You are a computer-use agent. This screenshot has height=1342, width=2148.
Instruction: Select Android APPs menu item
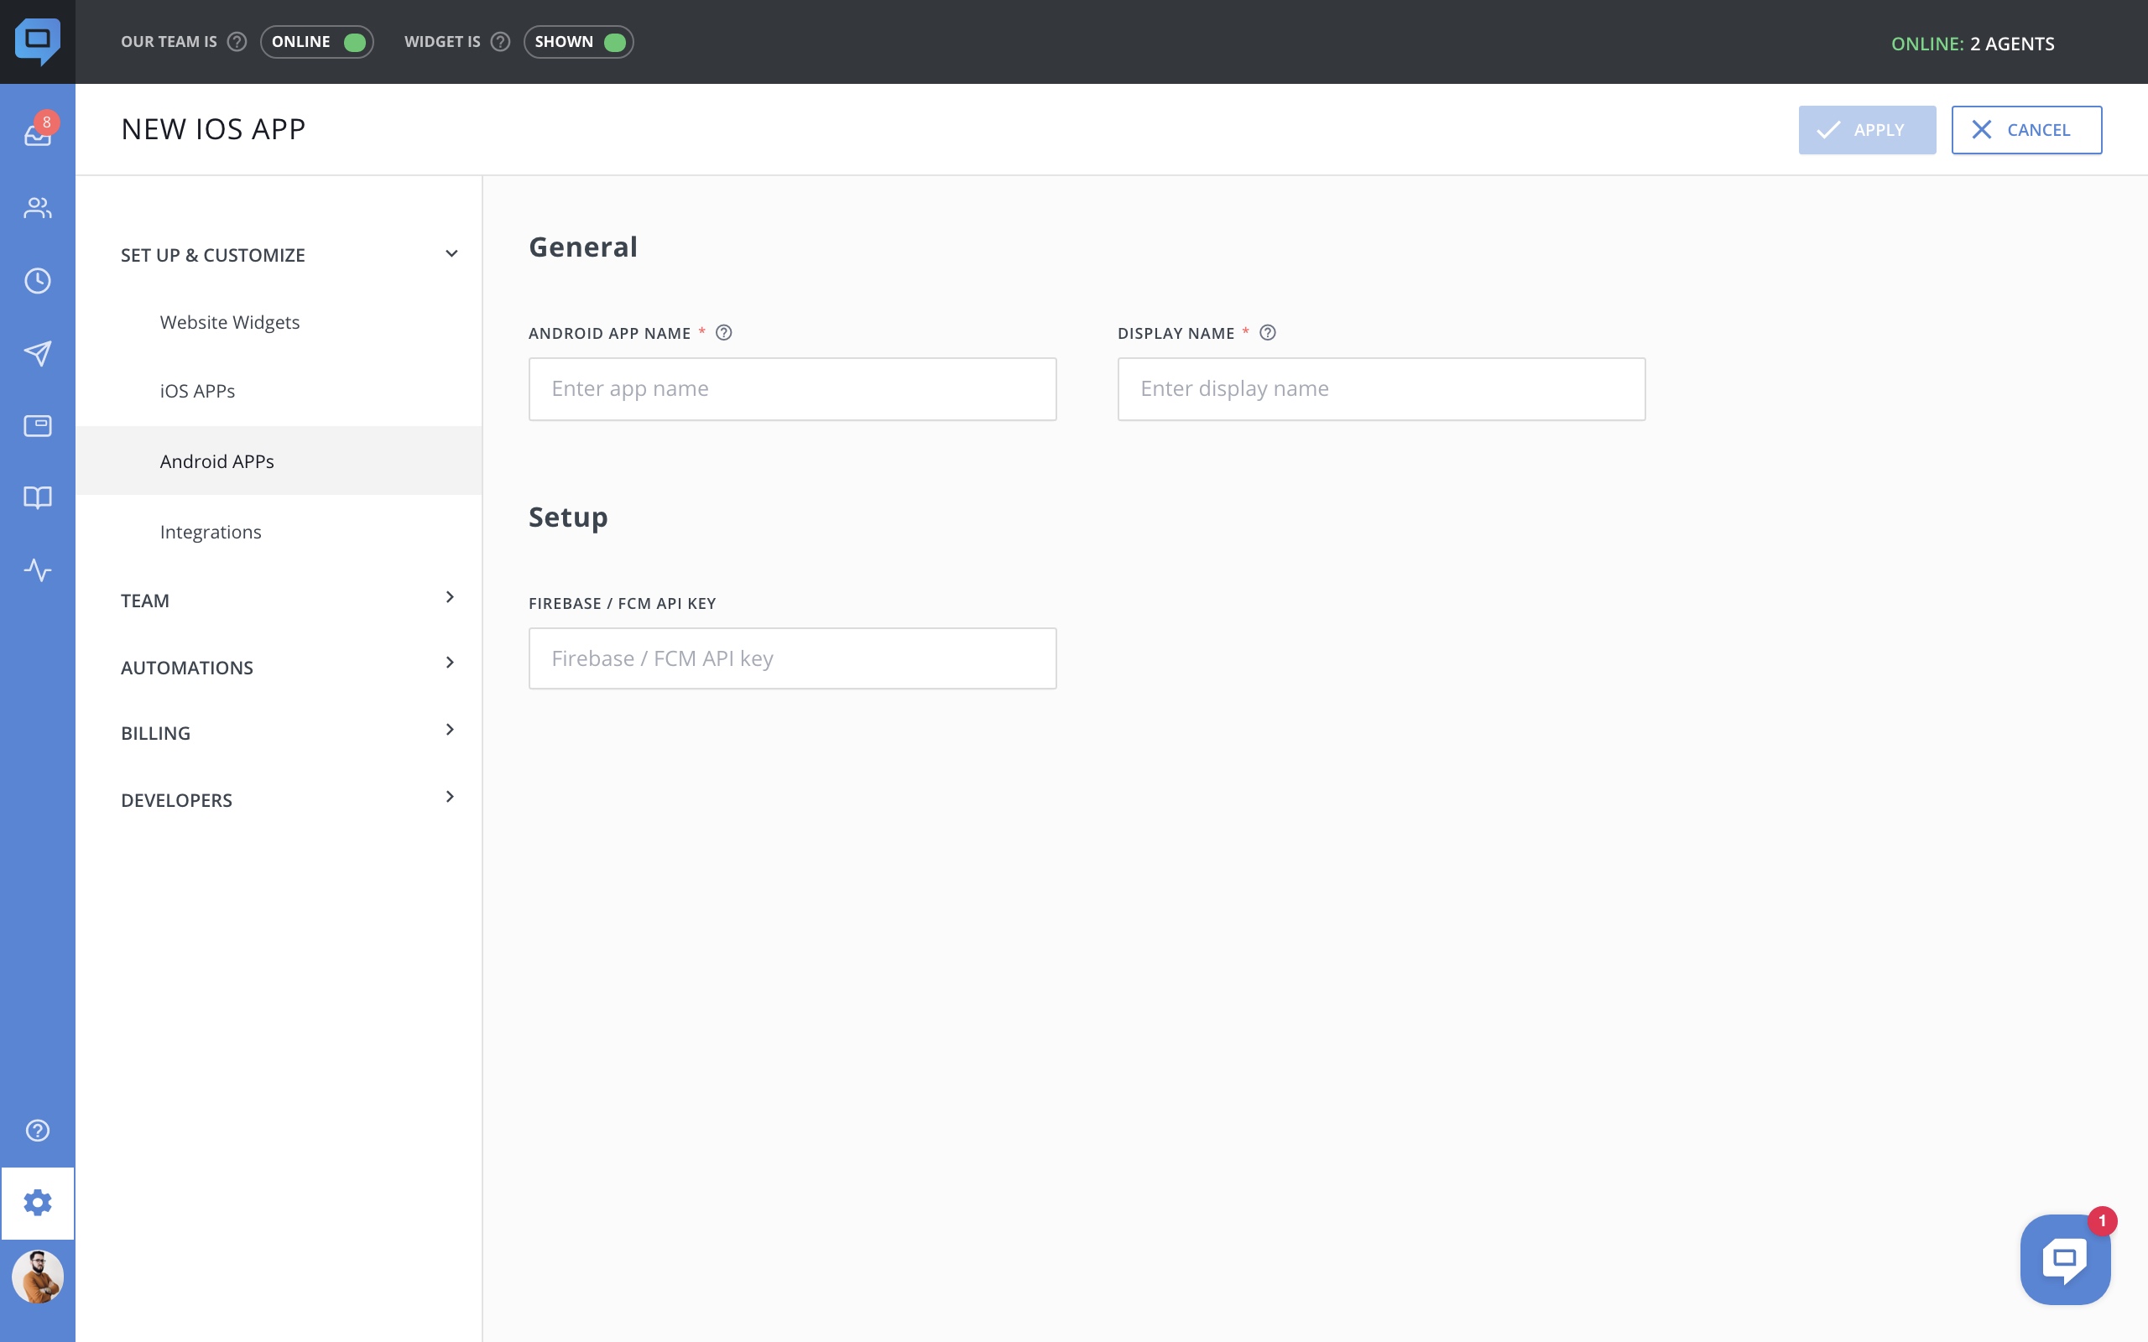[279, 460]
